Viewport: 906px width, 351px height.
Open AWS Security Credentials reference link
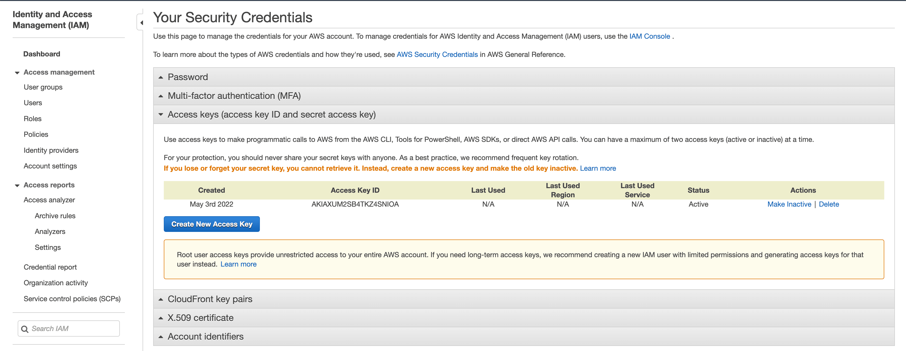437,55
